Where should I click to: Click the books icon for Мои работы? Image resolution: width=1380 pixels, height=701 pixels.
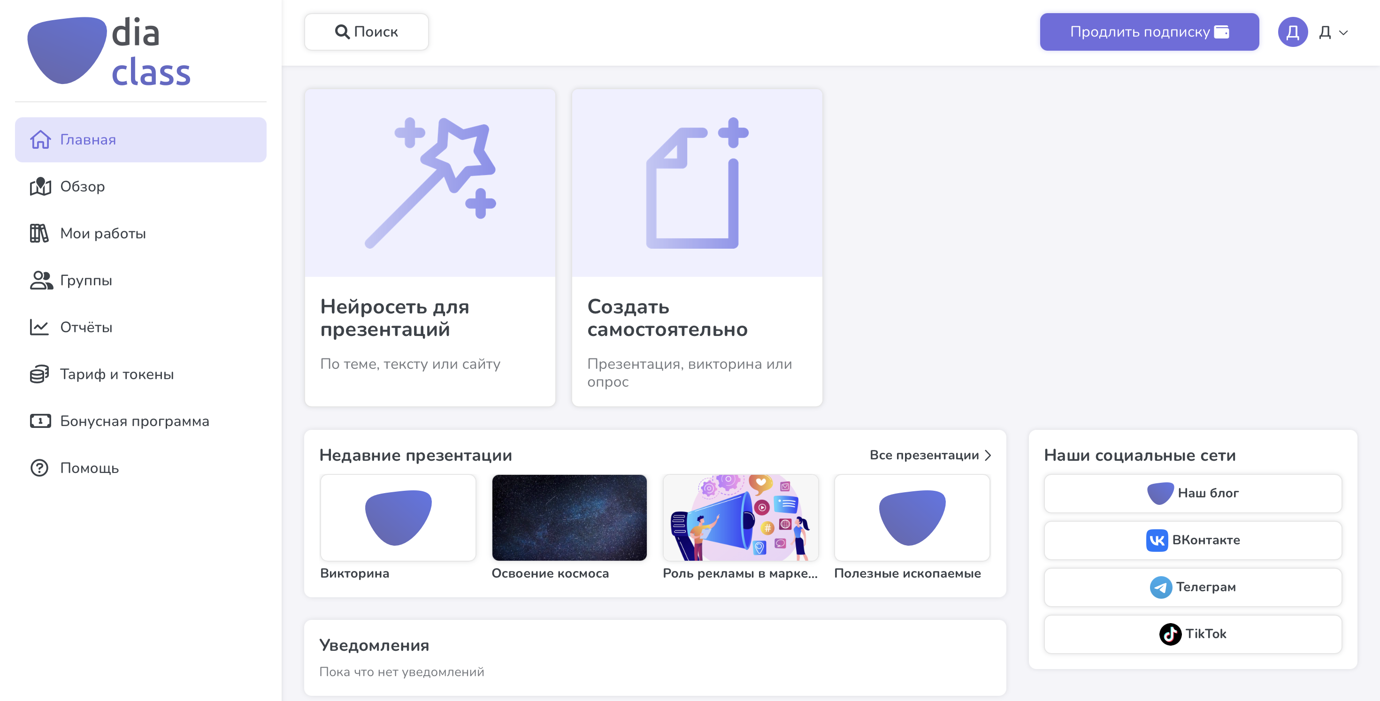39,234
